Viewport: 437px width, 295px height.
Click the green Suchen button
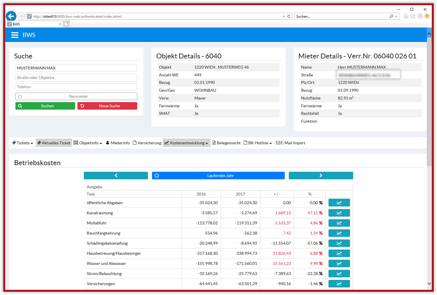(x=45, y=106)
